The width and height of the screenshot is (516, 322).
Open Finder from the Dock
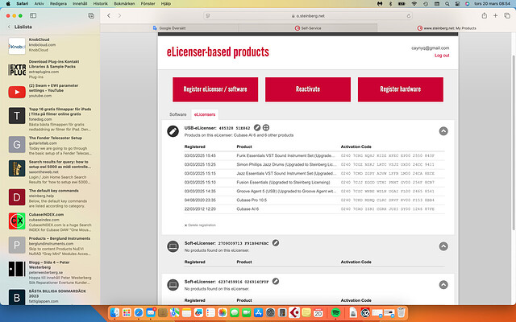[x=114, y=312]
